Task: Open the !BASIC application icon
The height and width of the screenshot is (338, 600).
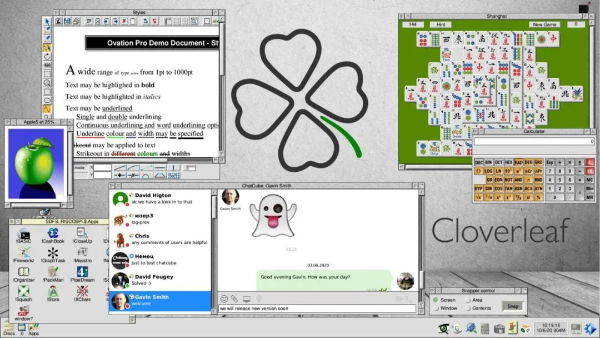Action: click(24, 236)
